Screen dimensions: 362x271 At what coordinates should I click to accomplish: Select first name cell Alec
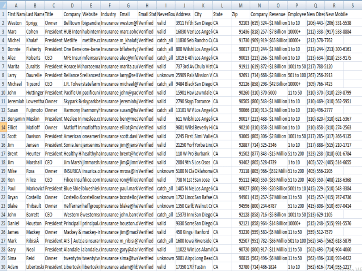tap(16, 58)
